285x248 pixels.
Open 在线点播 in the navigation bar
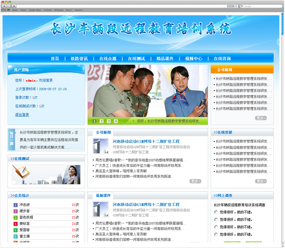pos(108,59)
